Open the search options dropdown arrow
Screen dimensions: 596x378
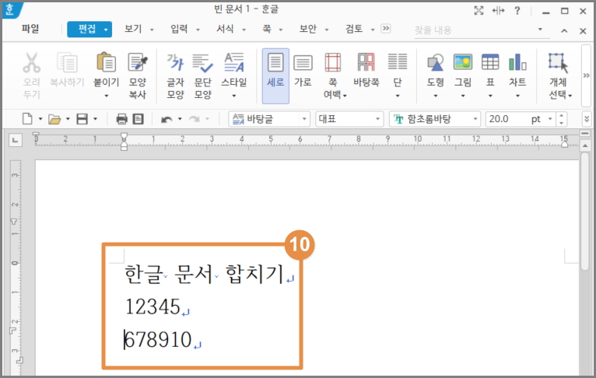[540, 30]
